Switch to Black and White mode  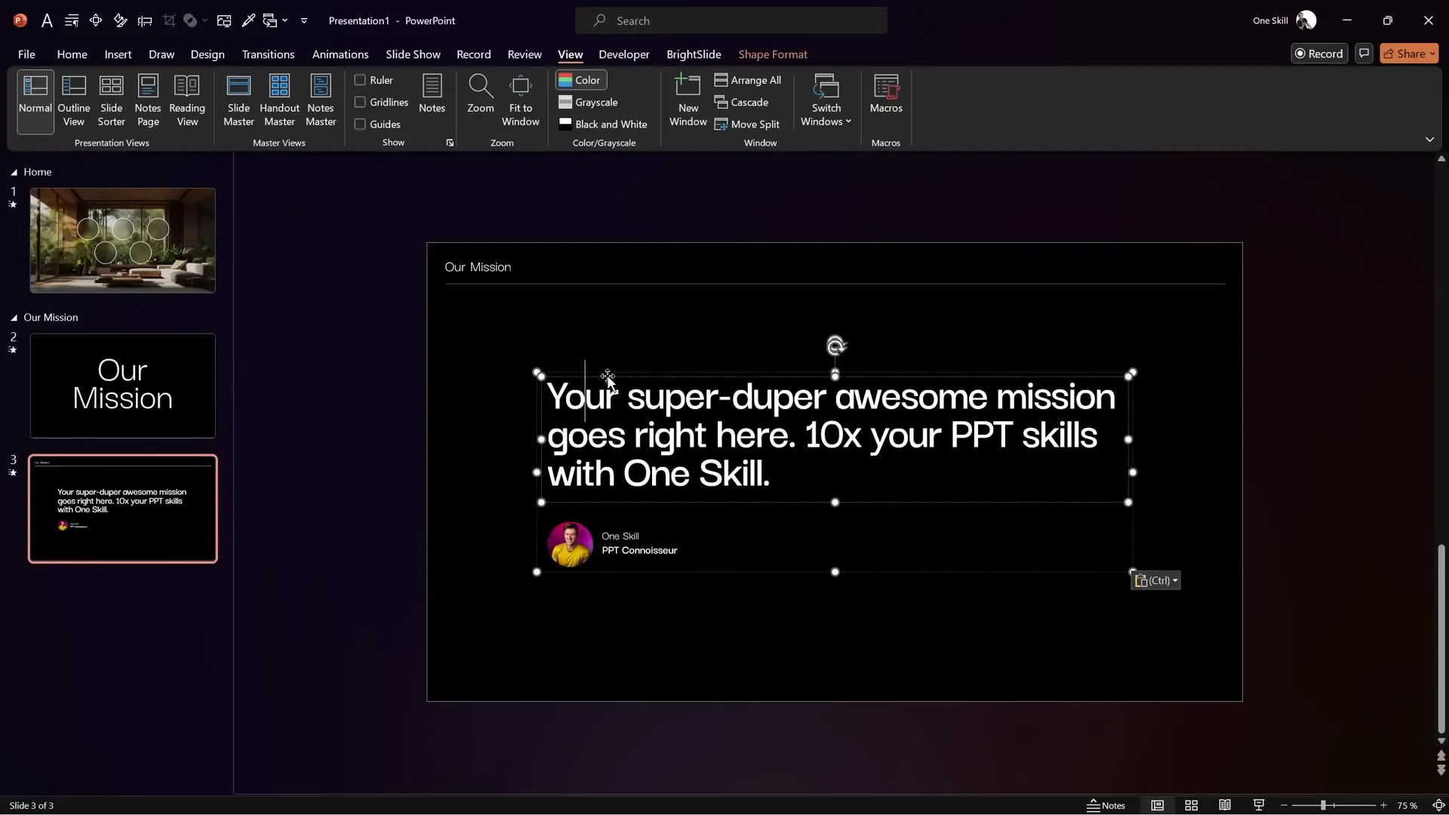tap(603, 124)
